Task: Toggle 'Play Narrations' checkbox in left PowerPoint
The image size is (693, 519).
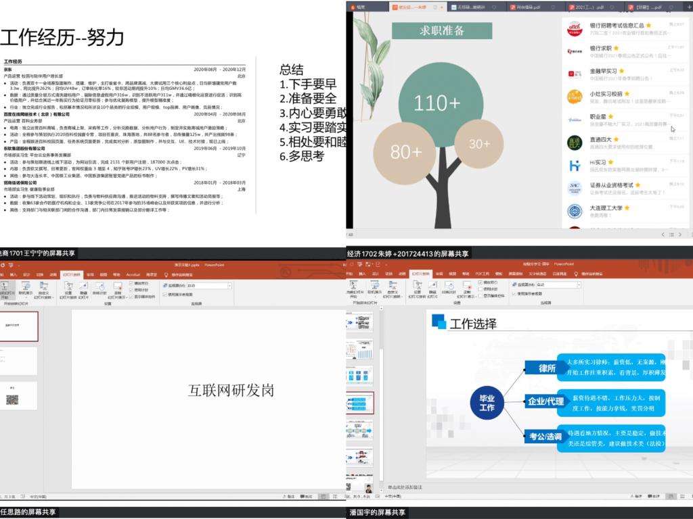Action: (133, 282)
